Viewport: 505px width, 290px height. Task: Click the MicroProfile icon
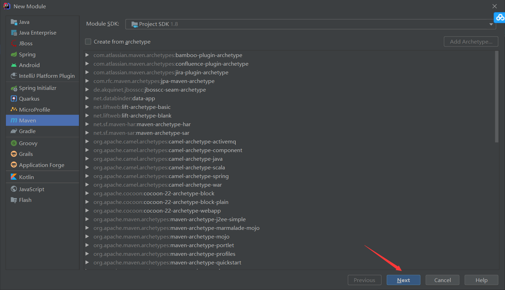coord(14,110)
